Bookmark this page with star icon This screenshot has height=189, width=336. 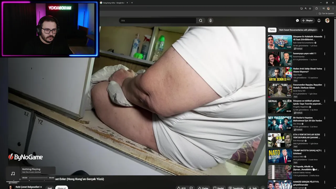click(310, 8)
